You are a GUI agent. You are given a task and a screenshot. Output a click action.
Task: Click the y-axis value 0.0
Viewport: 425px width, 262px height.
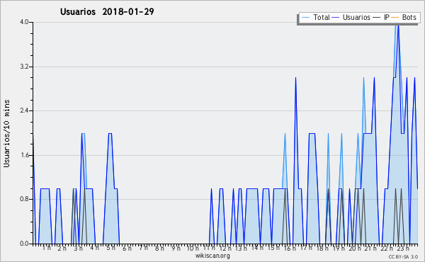point(24,244)
